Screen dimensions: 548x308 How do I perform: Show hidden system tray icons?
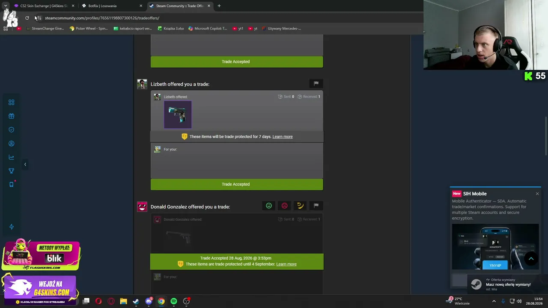point(494,301)
